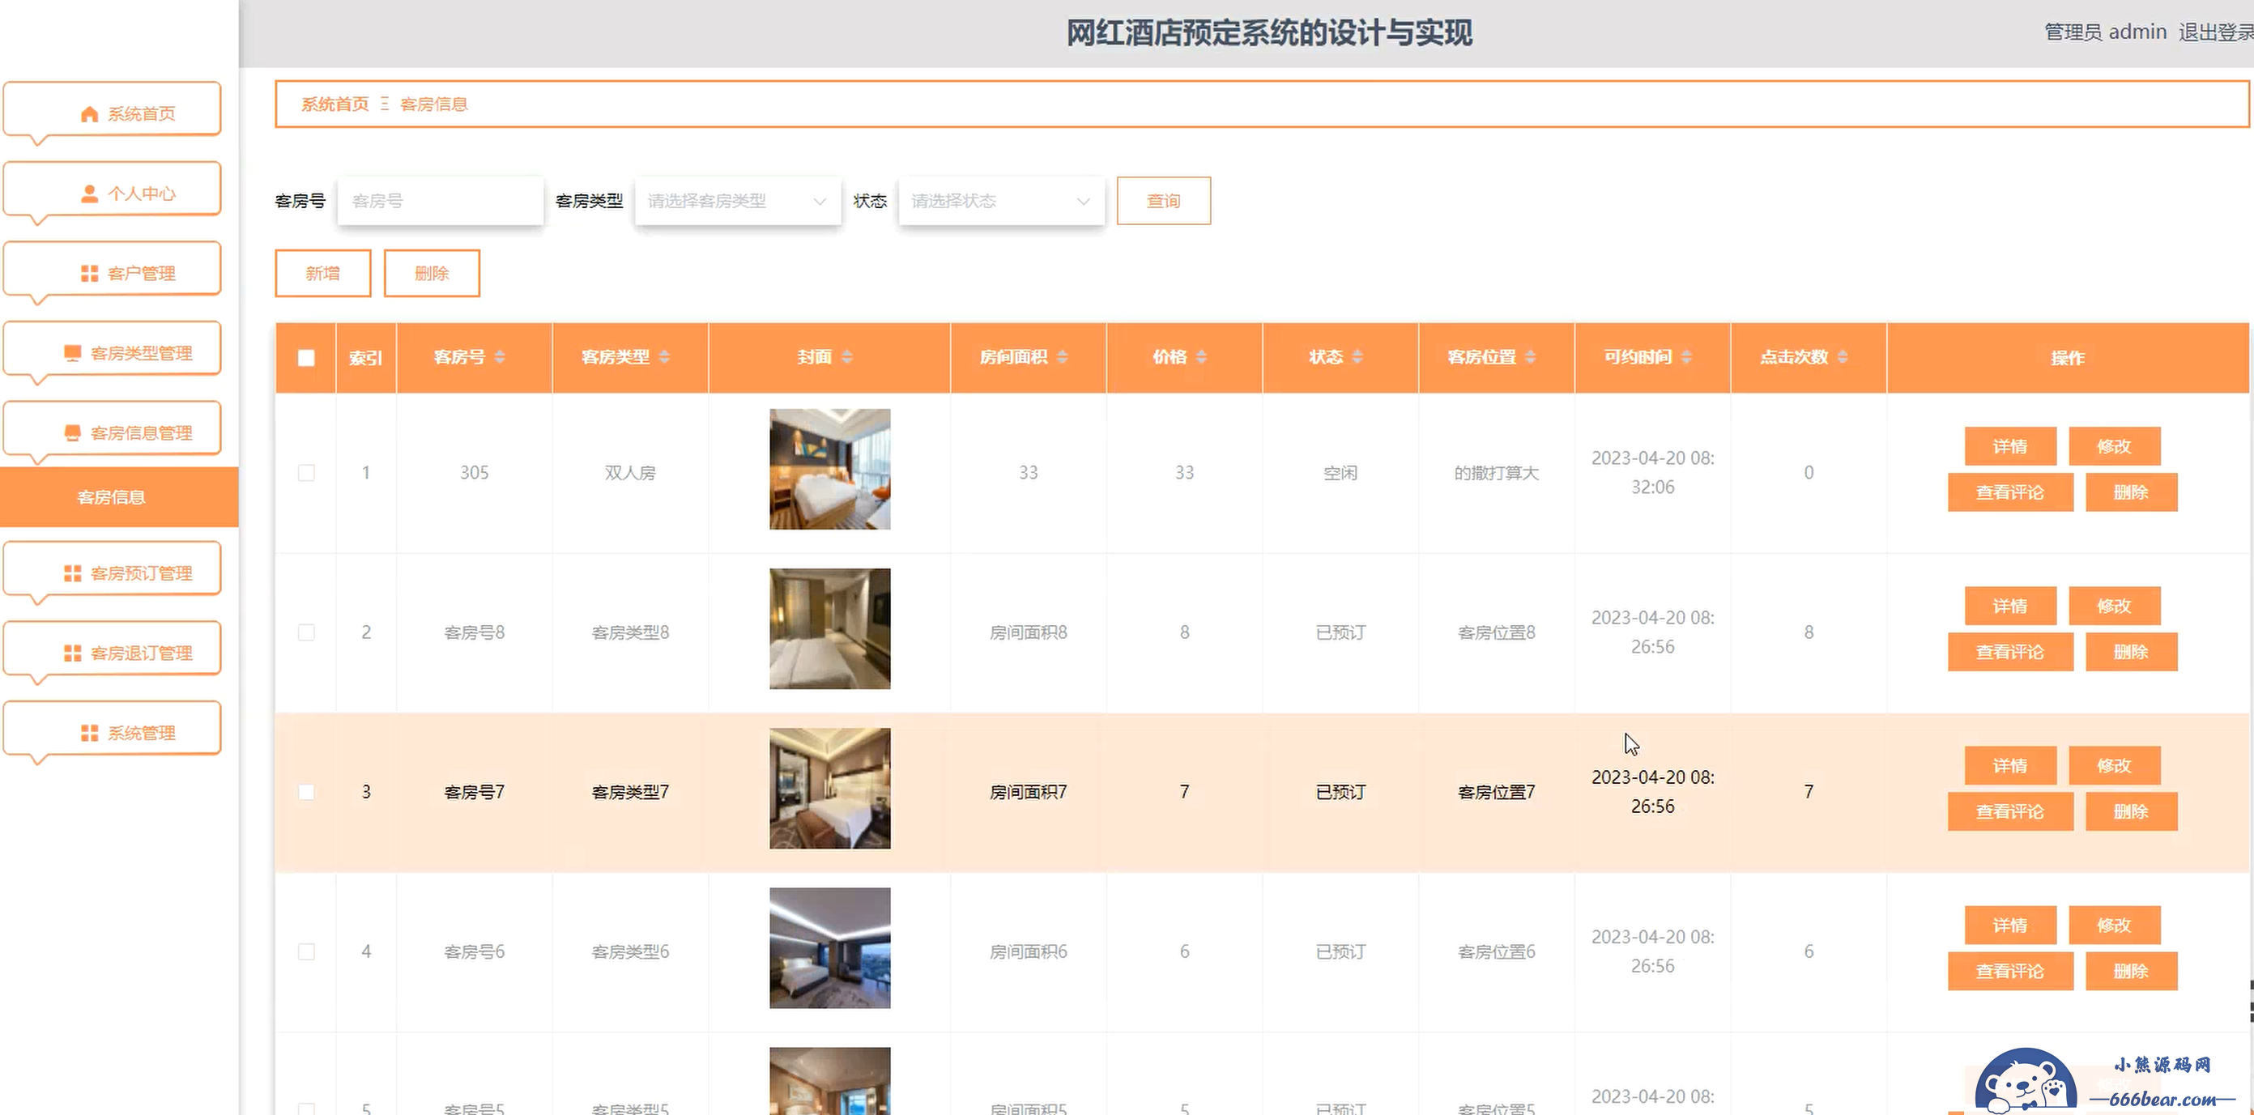Click the grid icon beside 客房退订管理
This screenshot has height=1115, width=2254.
click(x=72, y=653)
